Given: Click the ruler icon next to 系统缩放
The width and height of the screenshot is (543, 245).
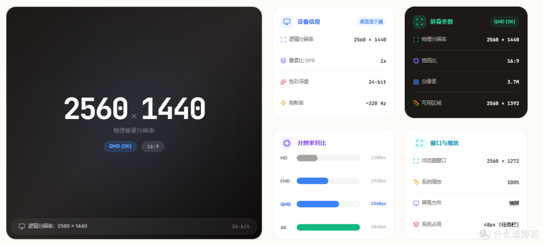Looking at the screenshot, I should [x=416, y=182].
